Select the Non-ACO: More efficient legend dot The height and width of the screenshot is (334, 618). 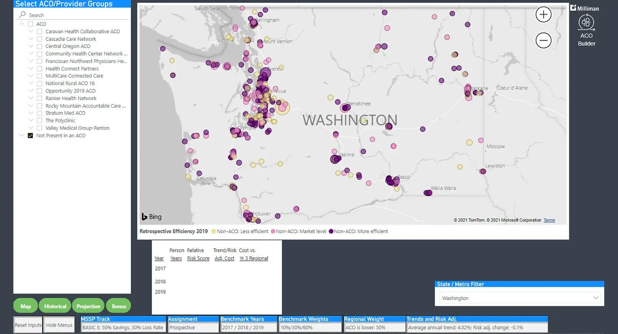(x=331, y=231)
